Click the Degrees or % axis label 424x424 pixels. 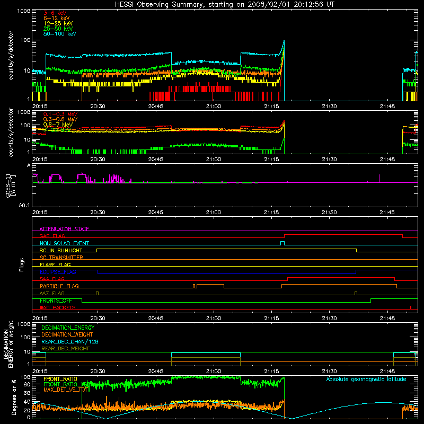(x=14, y=397)
